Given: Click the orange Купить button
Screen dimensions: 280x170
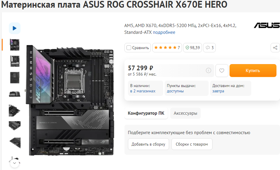Looking at the screenshot, I should pos(253,71).
